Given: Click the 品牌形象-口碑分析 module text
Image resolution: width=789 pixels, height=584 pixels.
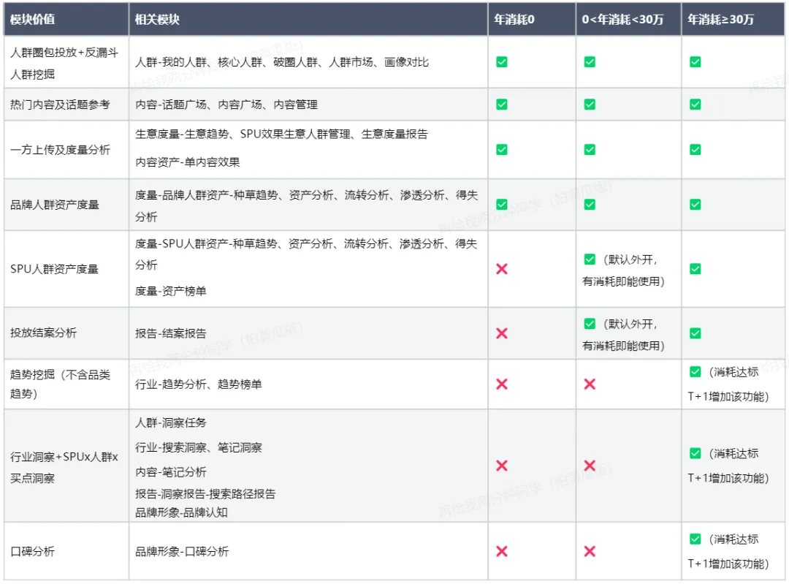Looking at the screenshot, I should click(x=182, y=551).
